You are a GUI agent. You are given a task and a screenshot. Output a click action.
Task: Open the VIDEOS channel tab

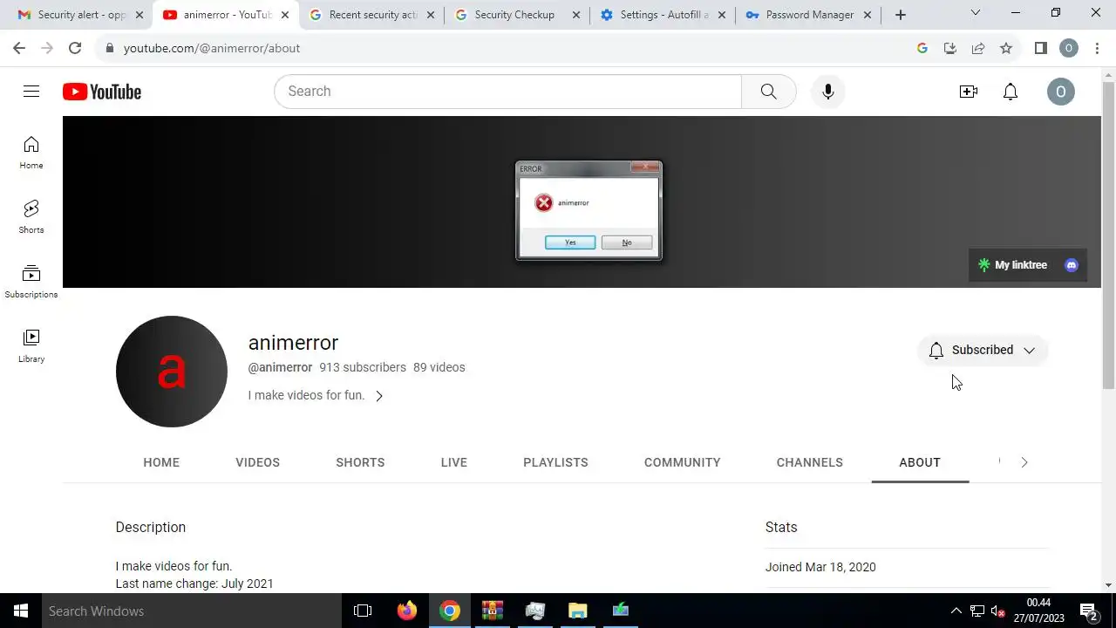click(257, 462)
